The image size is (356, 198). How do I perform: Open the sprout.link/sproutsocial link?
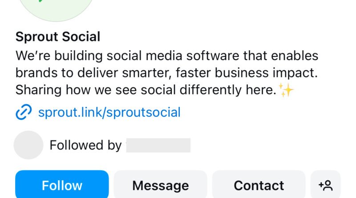109,112
